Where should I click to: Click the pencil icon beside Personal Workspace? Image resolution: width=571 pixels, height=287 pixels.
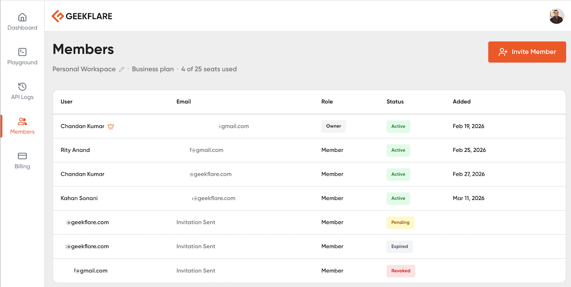pos(122,69)
